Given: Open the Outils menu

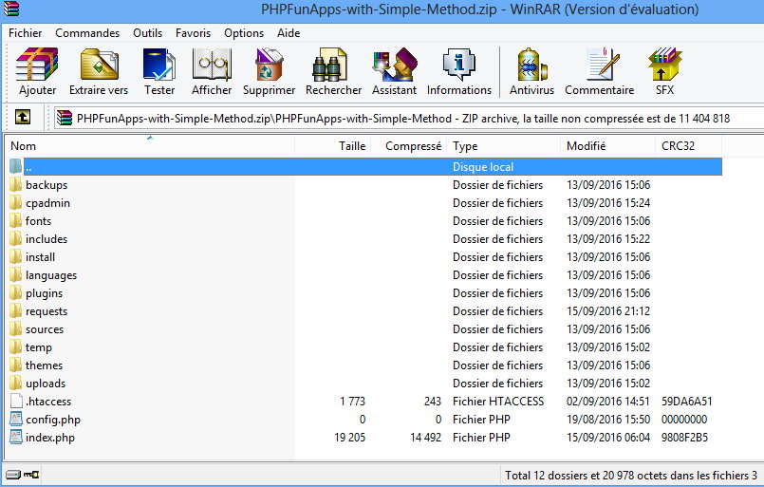Looking at the screenshot, I should (148, 33).
